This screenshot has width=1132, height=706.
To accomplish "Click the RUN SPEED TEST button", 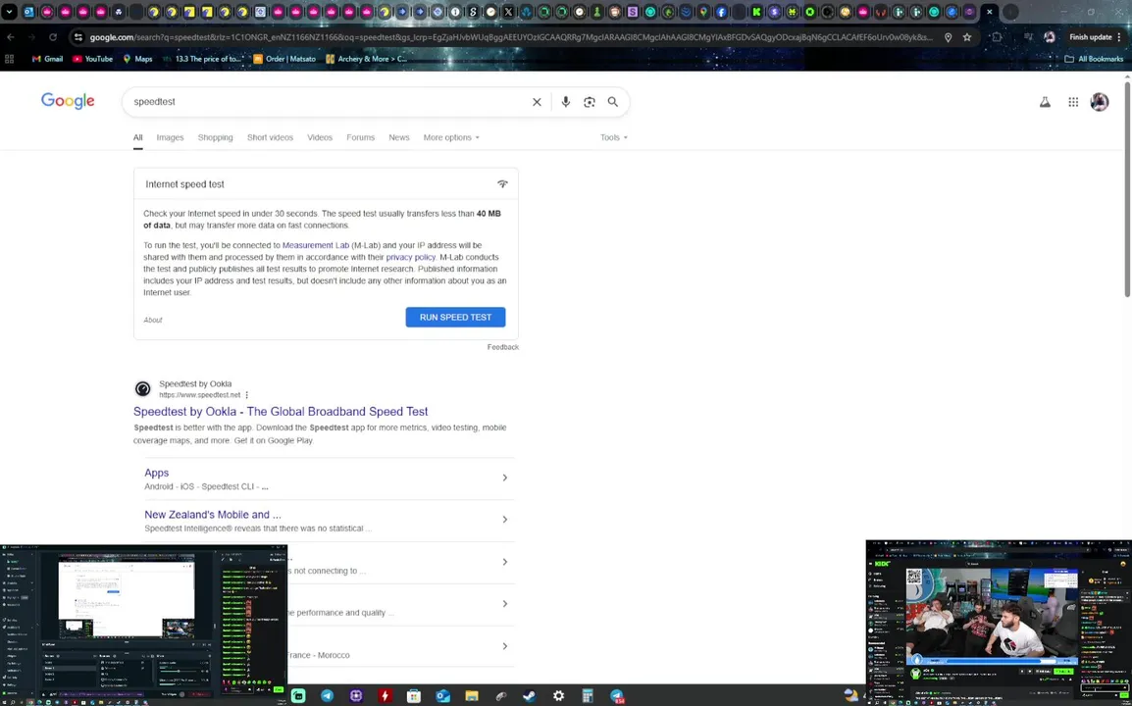I will [455, 317].
